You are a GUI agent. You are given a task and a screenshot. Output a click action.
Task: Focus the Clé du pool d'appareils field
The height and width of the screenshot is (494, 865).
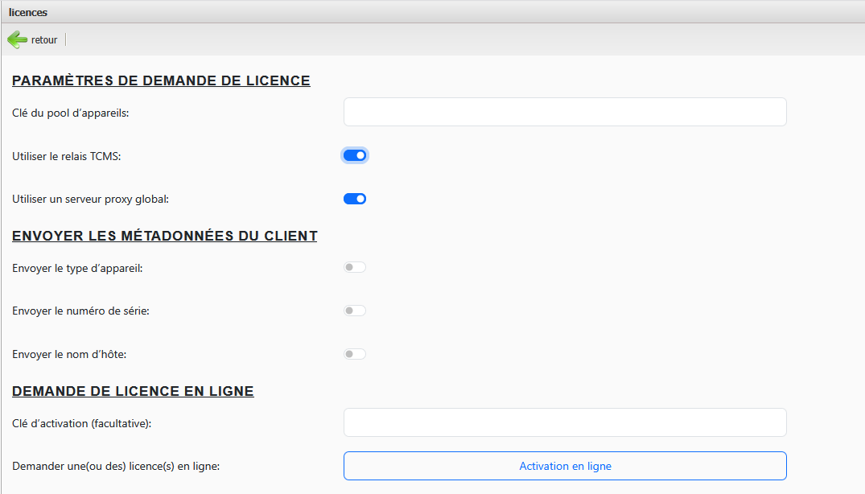564,112
